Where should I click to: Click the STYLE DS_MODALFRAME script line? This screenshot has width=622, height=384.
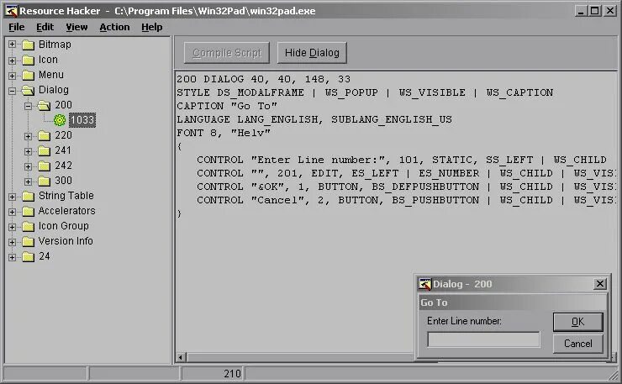coord(365,92)
